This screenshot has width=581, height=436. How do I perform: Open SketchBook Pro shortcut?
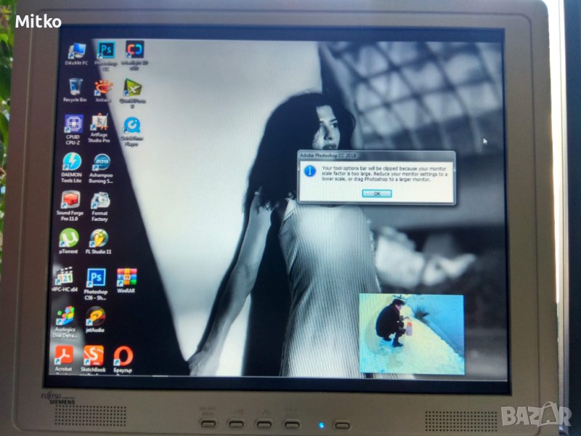tap(93, 355)
